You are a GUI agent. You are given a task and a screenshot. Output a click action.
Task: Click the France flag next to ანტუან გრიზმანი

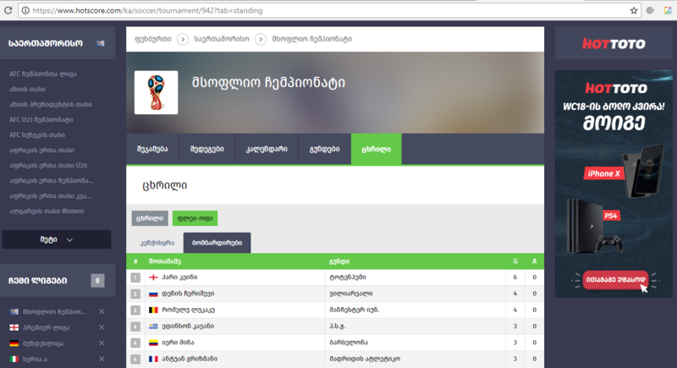click(153, 359)
